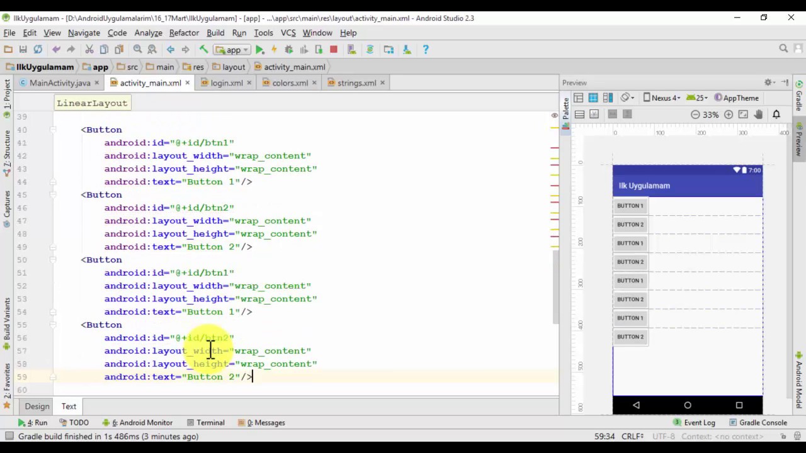Viewport: 806px width, 453px height.
Task: Open the Nexus 4 device dropdown
Action: (661, 98)
